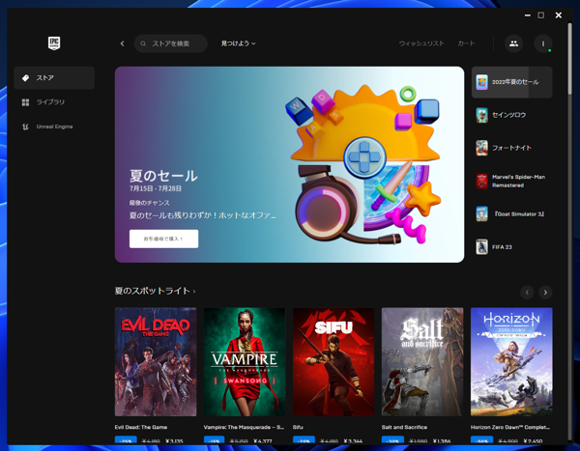Screen dimensions: 580x451
Task: Click the 夏のセール hero banner image
Action: (x=289, y=164)
